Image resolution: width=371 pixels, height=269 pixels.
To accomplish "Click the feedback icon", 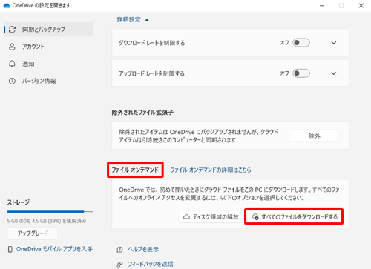I will click(119, 265).
